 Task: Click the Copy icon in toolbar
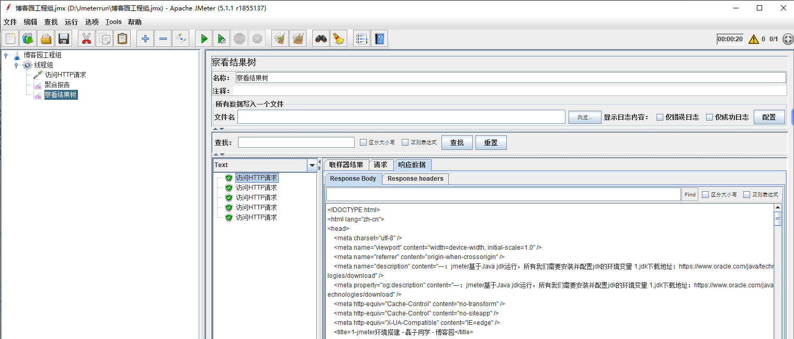coord(105,39)
